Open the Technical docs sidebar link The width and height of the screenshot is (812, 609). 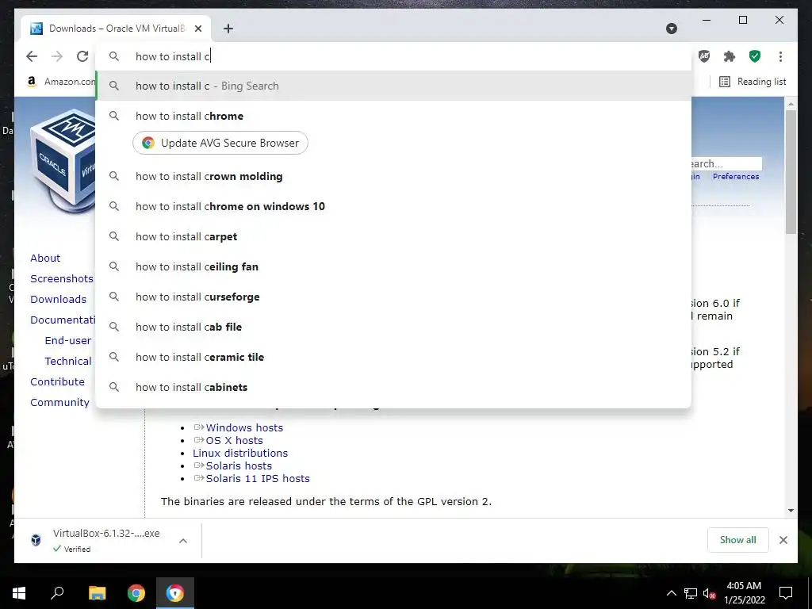coord(68,361)
